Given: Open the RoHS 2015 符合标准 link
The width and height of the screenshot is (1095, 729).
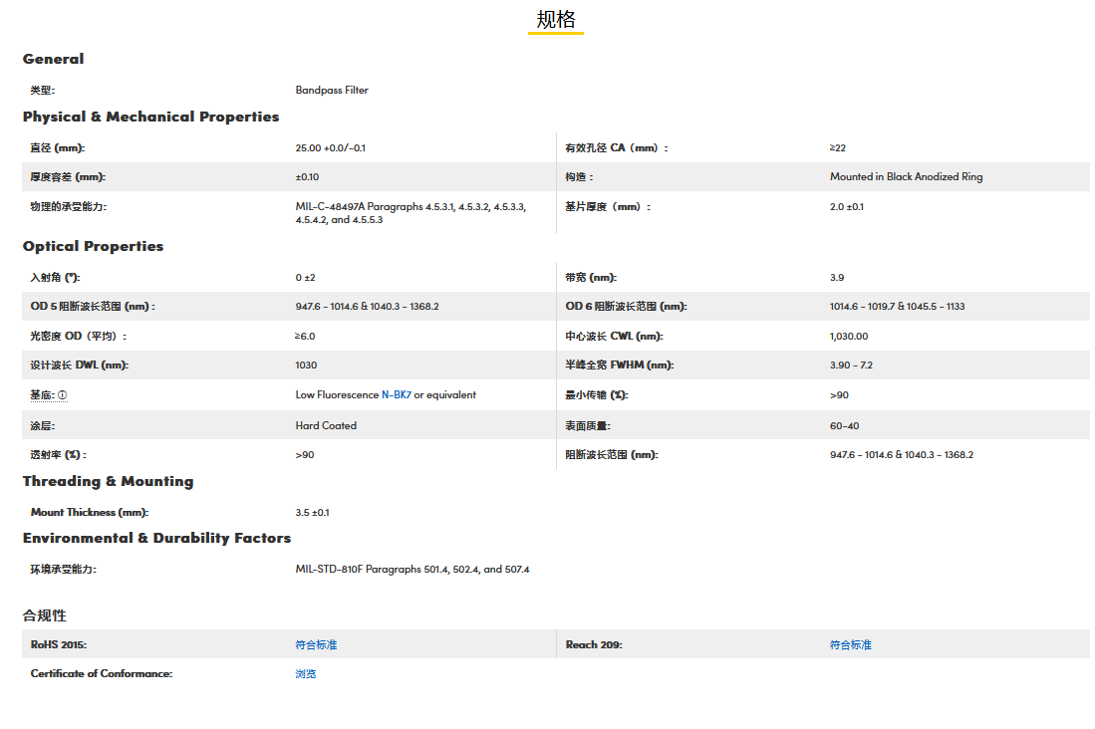Looking at the screenshot, I should pos(316,645).
